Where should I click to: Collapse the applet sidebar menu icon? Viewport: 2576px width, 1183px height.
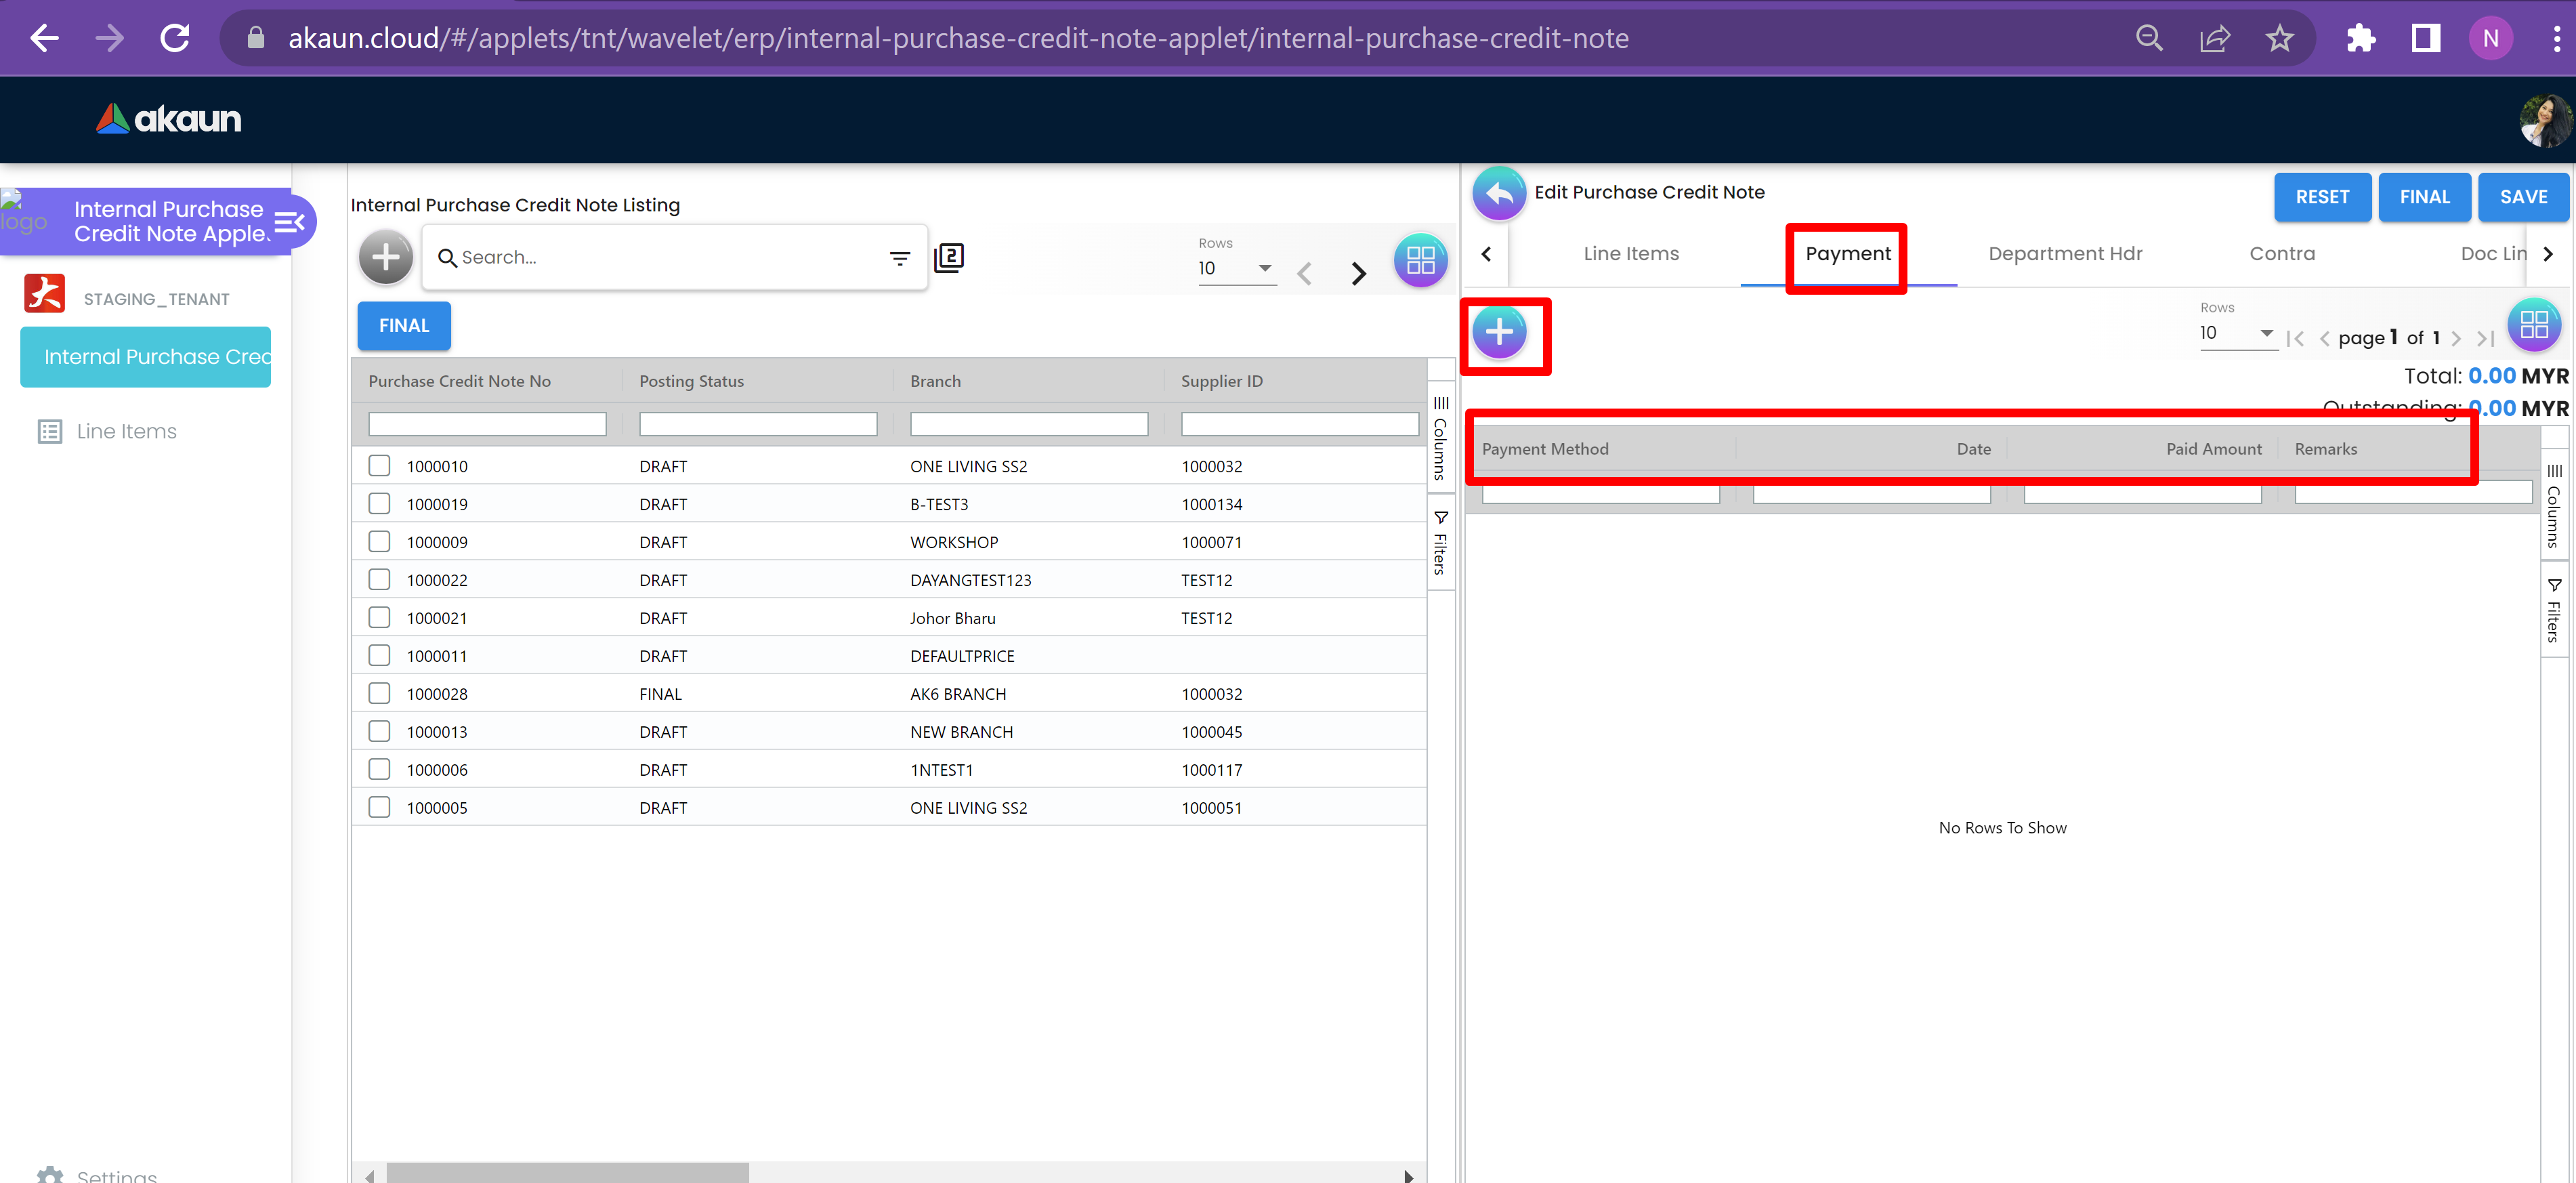click(x=290, y=222)
